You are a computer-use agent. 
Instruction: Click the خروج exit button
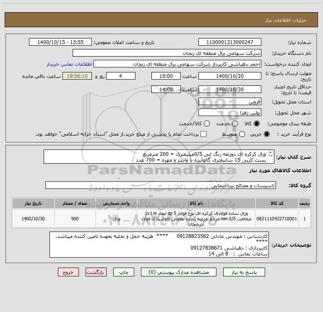click(x=68, y=272)
